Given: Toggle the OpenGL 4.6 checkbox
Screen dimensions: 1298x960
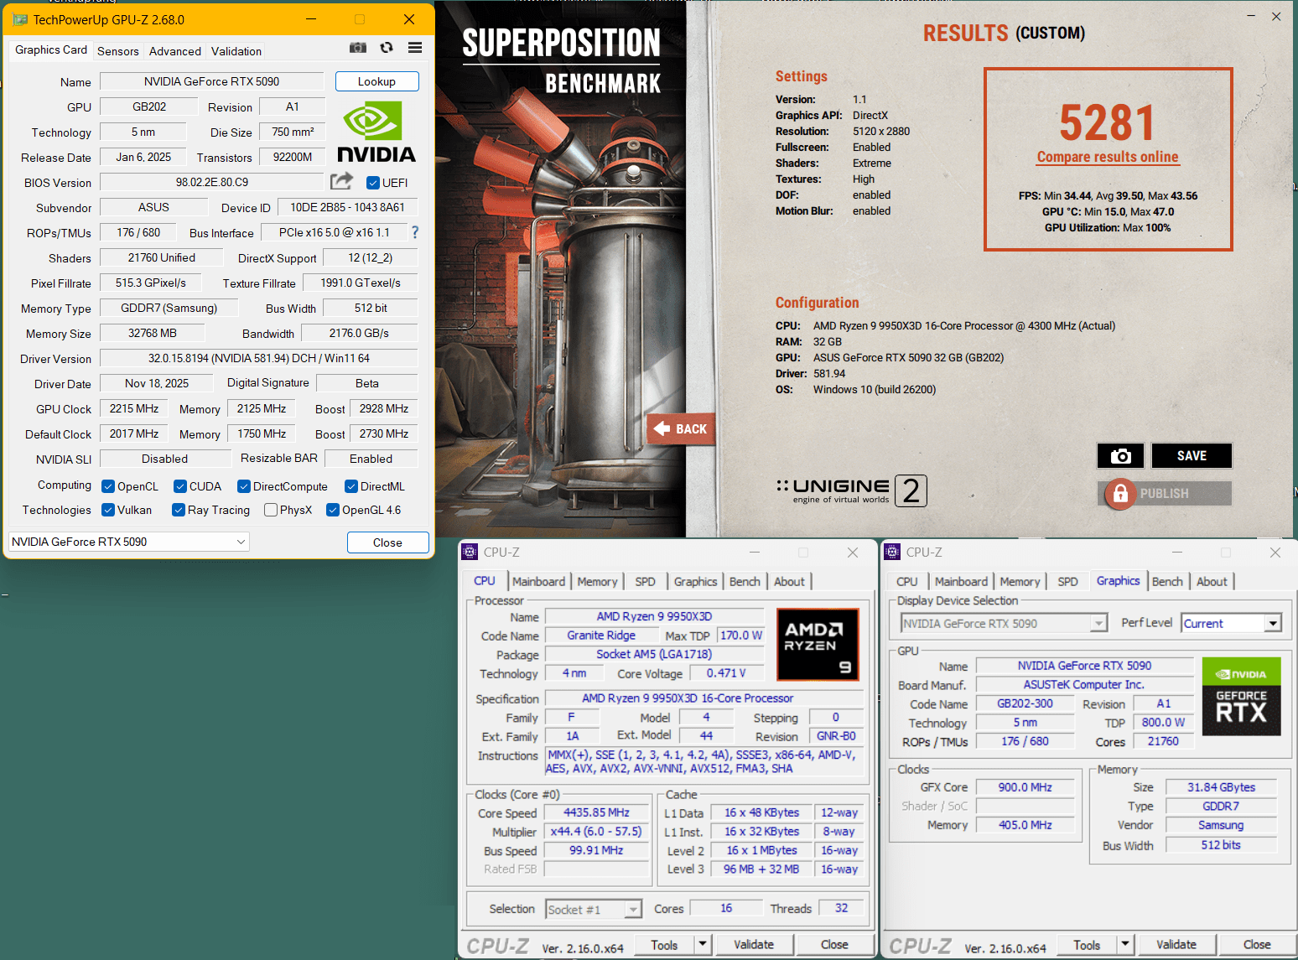Looking at the screenshot, I should pyautogui.click(x=333, y=510).
